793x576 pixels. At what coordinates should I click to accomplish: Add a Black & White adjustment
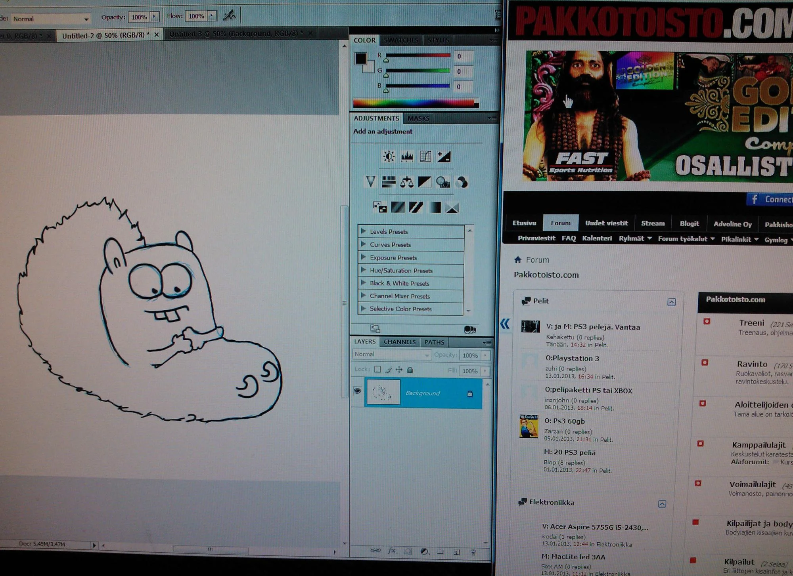424,182
